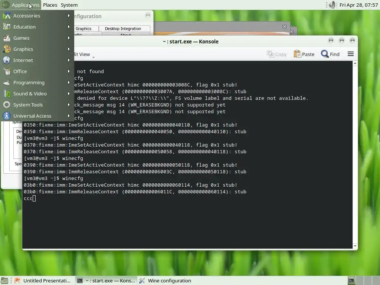Expand the System Tools submenu arrow
This screenshot has height=285, width=380.
tap(69, 105)
